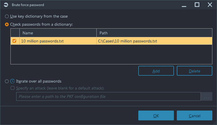Screen dimensions: 217x125
Task: Click the checkbox column header cell
Action: tap(15, 33)
